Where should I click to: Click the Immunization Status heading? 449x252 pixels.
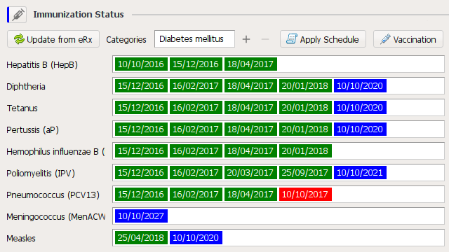[x=79, y=14]
